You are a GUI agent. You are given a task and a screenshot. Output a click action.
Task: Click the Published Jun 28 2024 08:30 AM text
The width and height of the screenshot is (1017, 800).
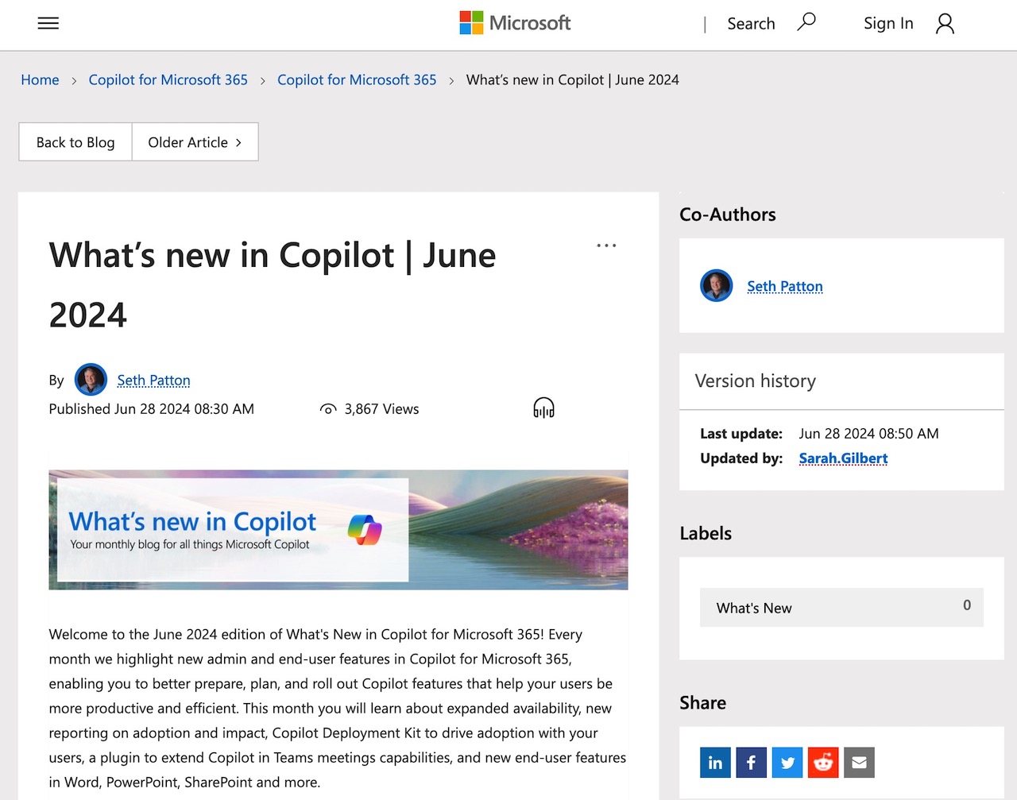pos(152,409)
